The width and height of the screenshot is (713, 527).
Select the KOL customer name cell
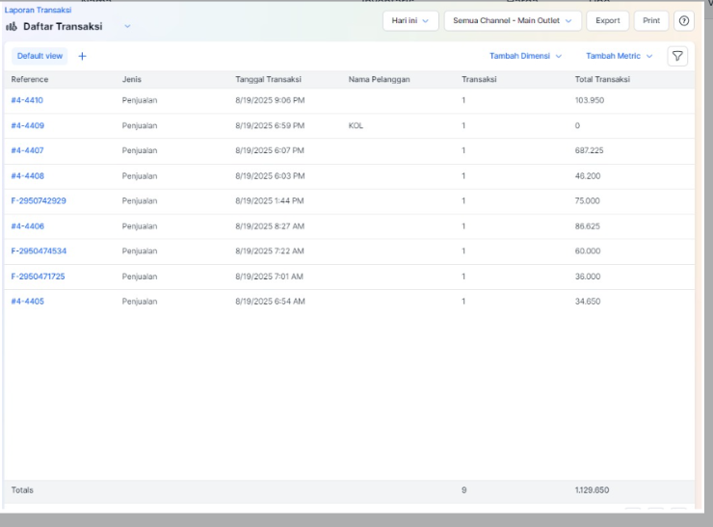tap(356, 126)
